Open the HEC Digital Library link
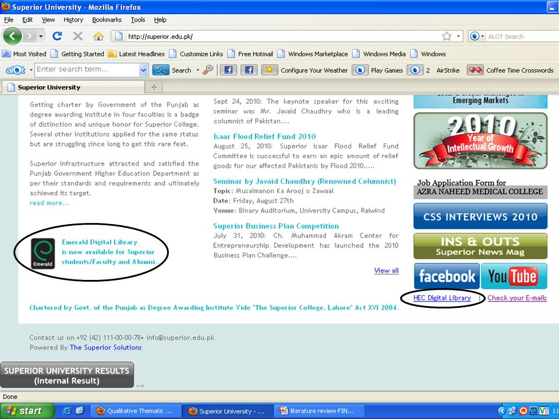The height and width of the screenshot is (419, 559). point(442,298)
